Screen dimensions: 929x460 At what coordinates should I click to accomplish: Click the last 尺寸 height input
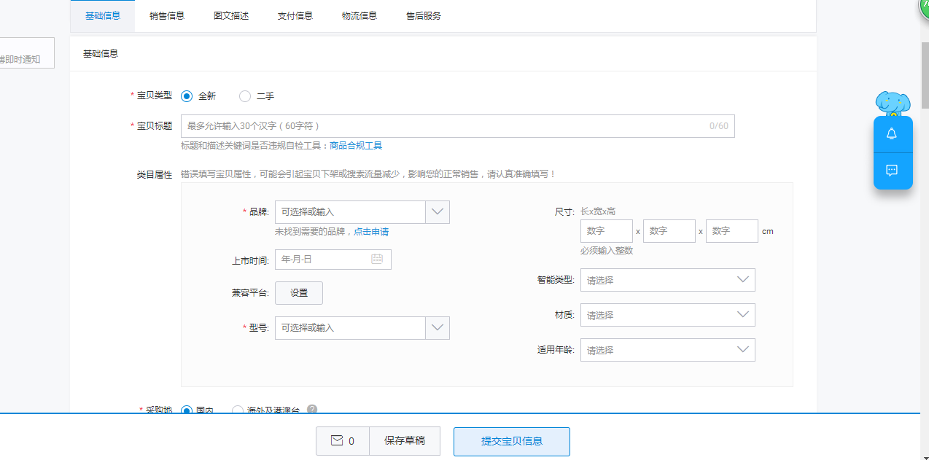tap(732, 231)
